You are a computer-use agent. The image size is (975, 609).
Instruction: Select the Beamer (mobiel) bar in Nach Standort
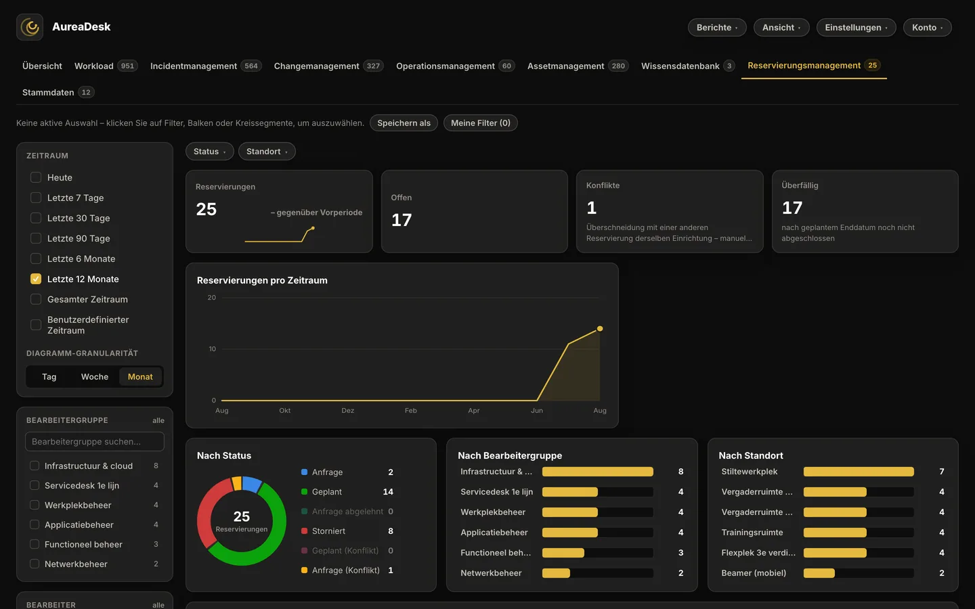point(819,573)
